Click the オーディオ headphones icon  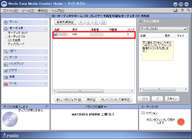(6, 29)
